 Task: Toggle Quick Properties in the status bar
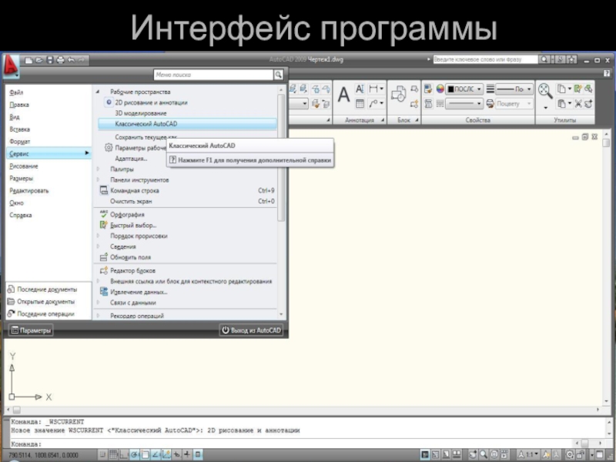[x=198, y=454]
